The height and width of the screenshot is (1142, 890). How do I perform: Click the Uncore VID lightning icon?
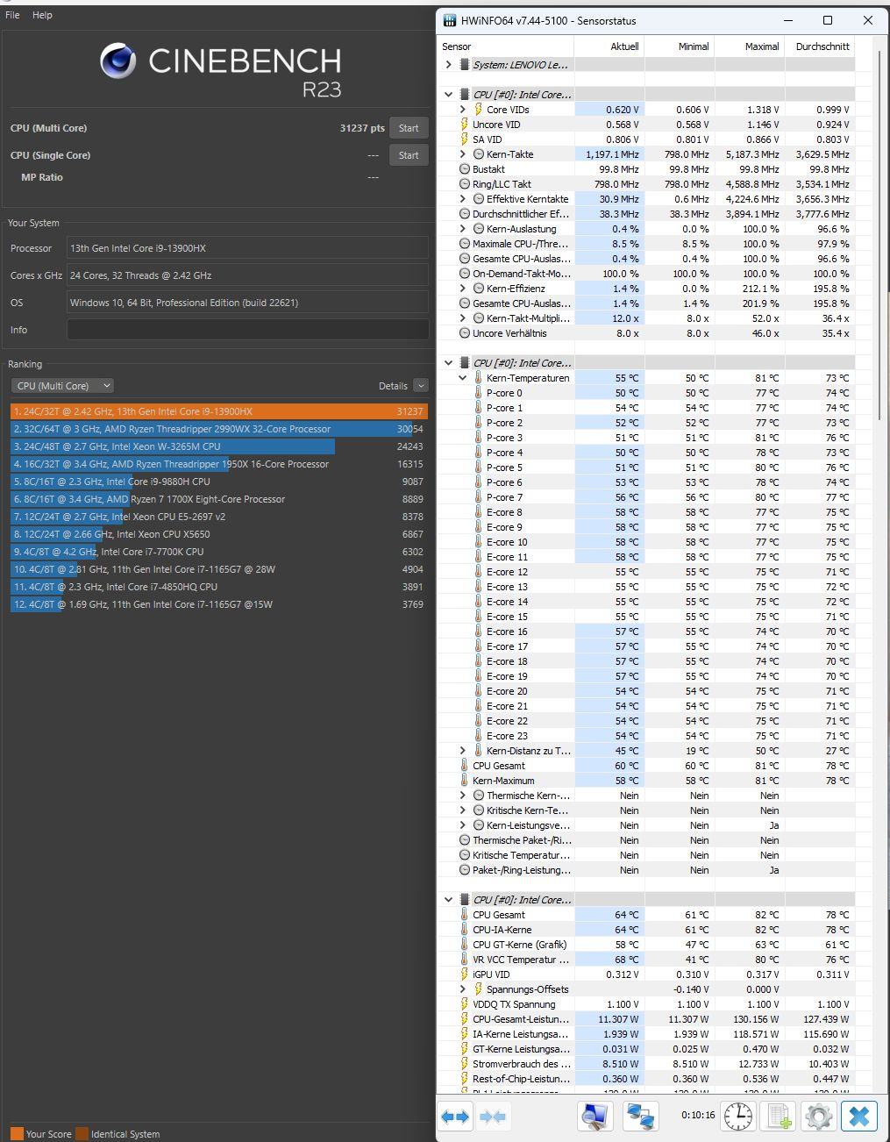pos(464,125)
